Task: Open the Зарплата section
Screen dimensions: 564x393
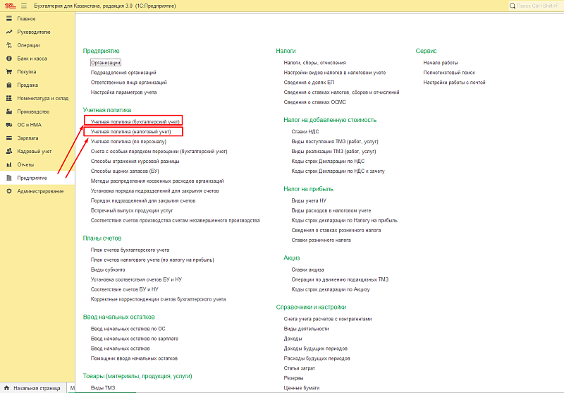Action: [x=27, y=138]
